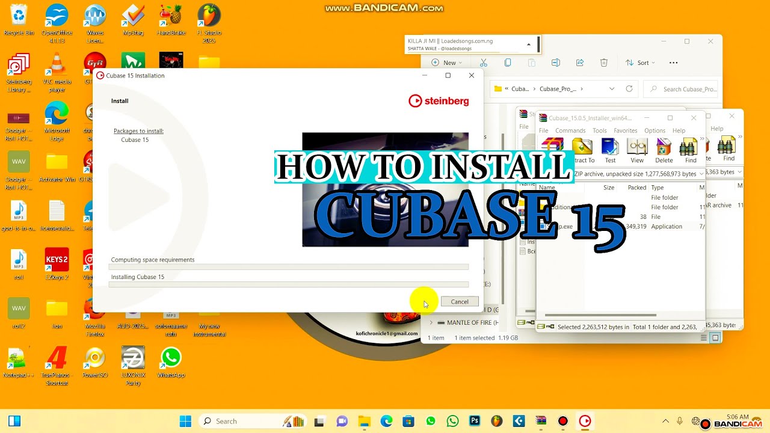This screenshot has width=770, height=433.
Task: Expand the KILLA JI MI media popup arrow
Action: [529, 45]
